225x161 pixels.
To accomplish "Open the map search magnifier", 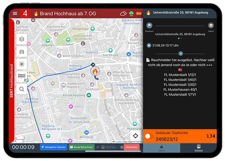I will click(22, 89).
